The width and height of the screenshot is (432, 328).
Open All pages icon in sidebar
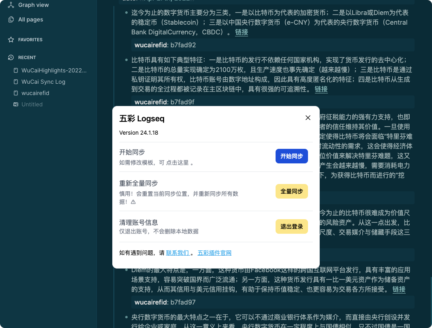(x=11, y=19)
